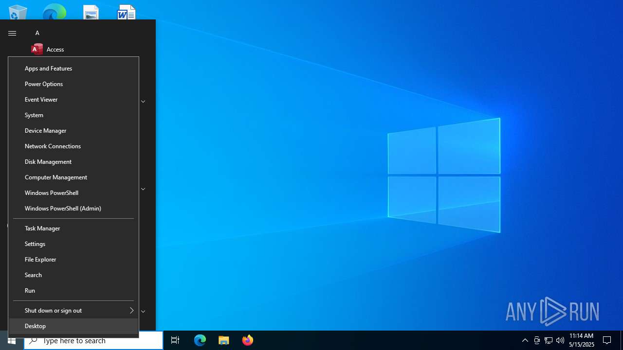
Task: Open Task View on the taskbar
Action: pos(175,340)
